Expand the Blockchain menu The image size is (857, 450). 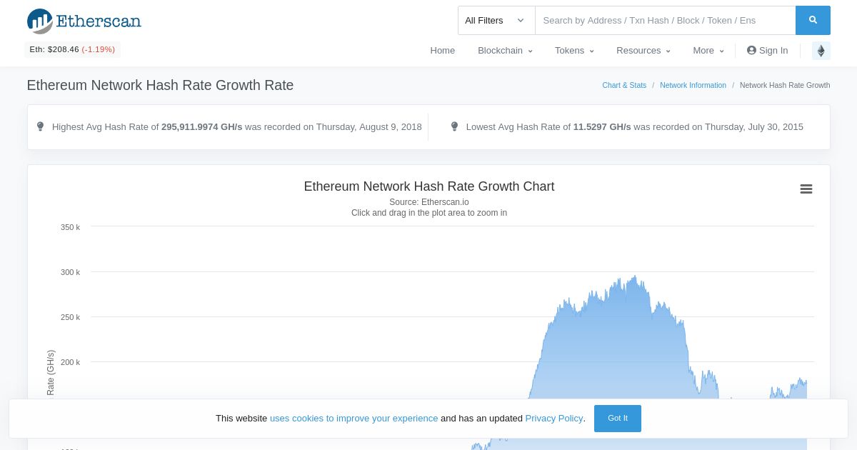click(505, 50)
